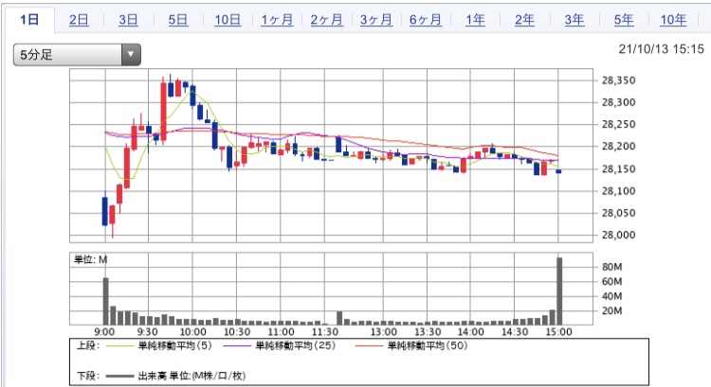Click the 単純移動平均(5) legend entry
The image size is (711, 387).
tap(159, 345)
